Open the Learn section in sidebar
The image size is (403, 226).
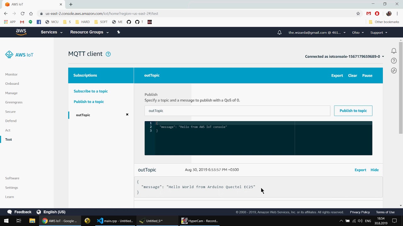pos(9,196)
